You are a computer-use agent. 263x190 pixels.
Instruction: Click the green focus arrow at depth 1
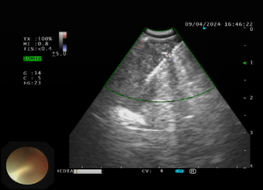coord(244,63)
